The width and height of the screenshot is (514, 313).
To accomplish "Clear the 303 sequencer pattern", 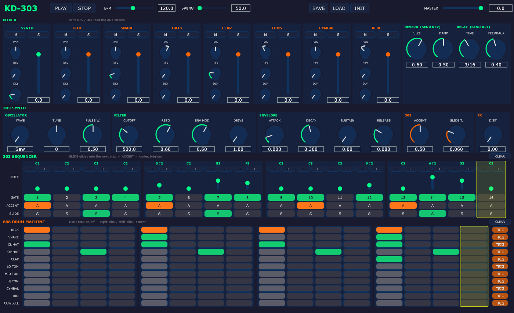I will click(x=500, y=156).
